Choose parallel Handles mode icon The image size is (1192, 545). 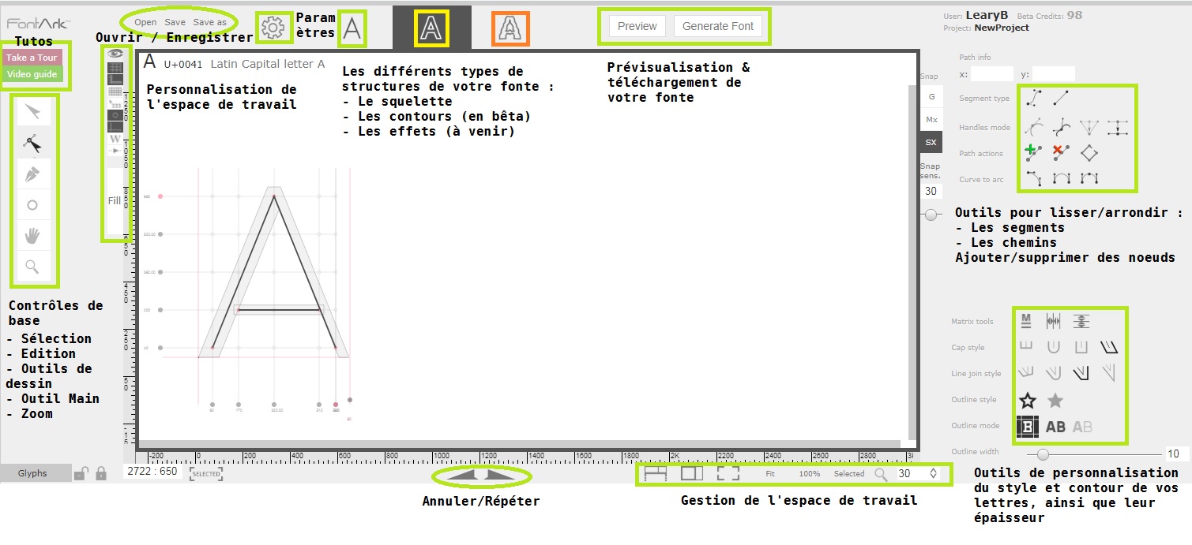pos(1117,126)
